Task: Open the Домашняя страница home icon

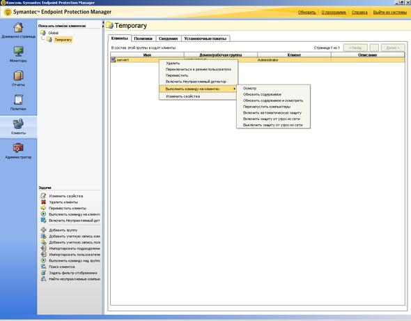Action: [18, 27]
